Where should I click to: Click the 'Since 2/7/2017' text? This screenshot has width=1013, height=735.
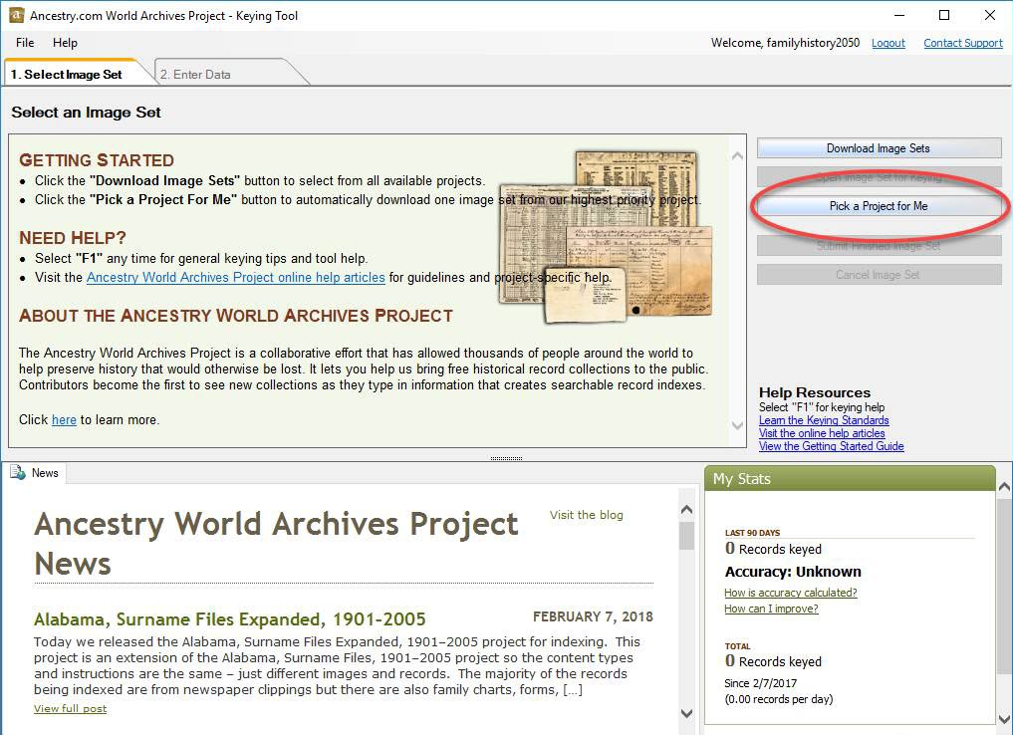[760, 682]
